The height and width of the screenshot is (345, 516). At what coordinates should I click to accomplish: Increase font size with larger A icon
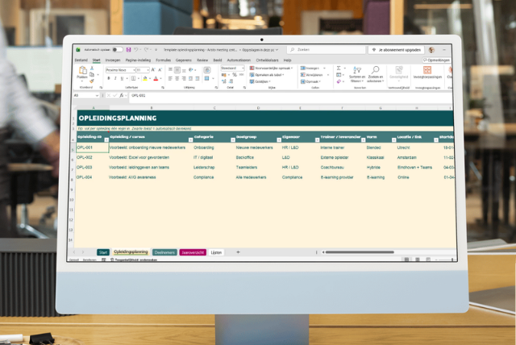point(153,69)
